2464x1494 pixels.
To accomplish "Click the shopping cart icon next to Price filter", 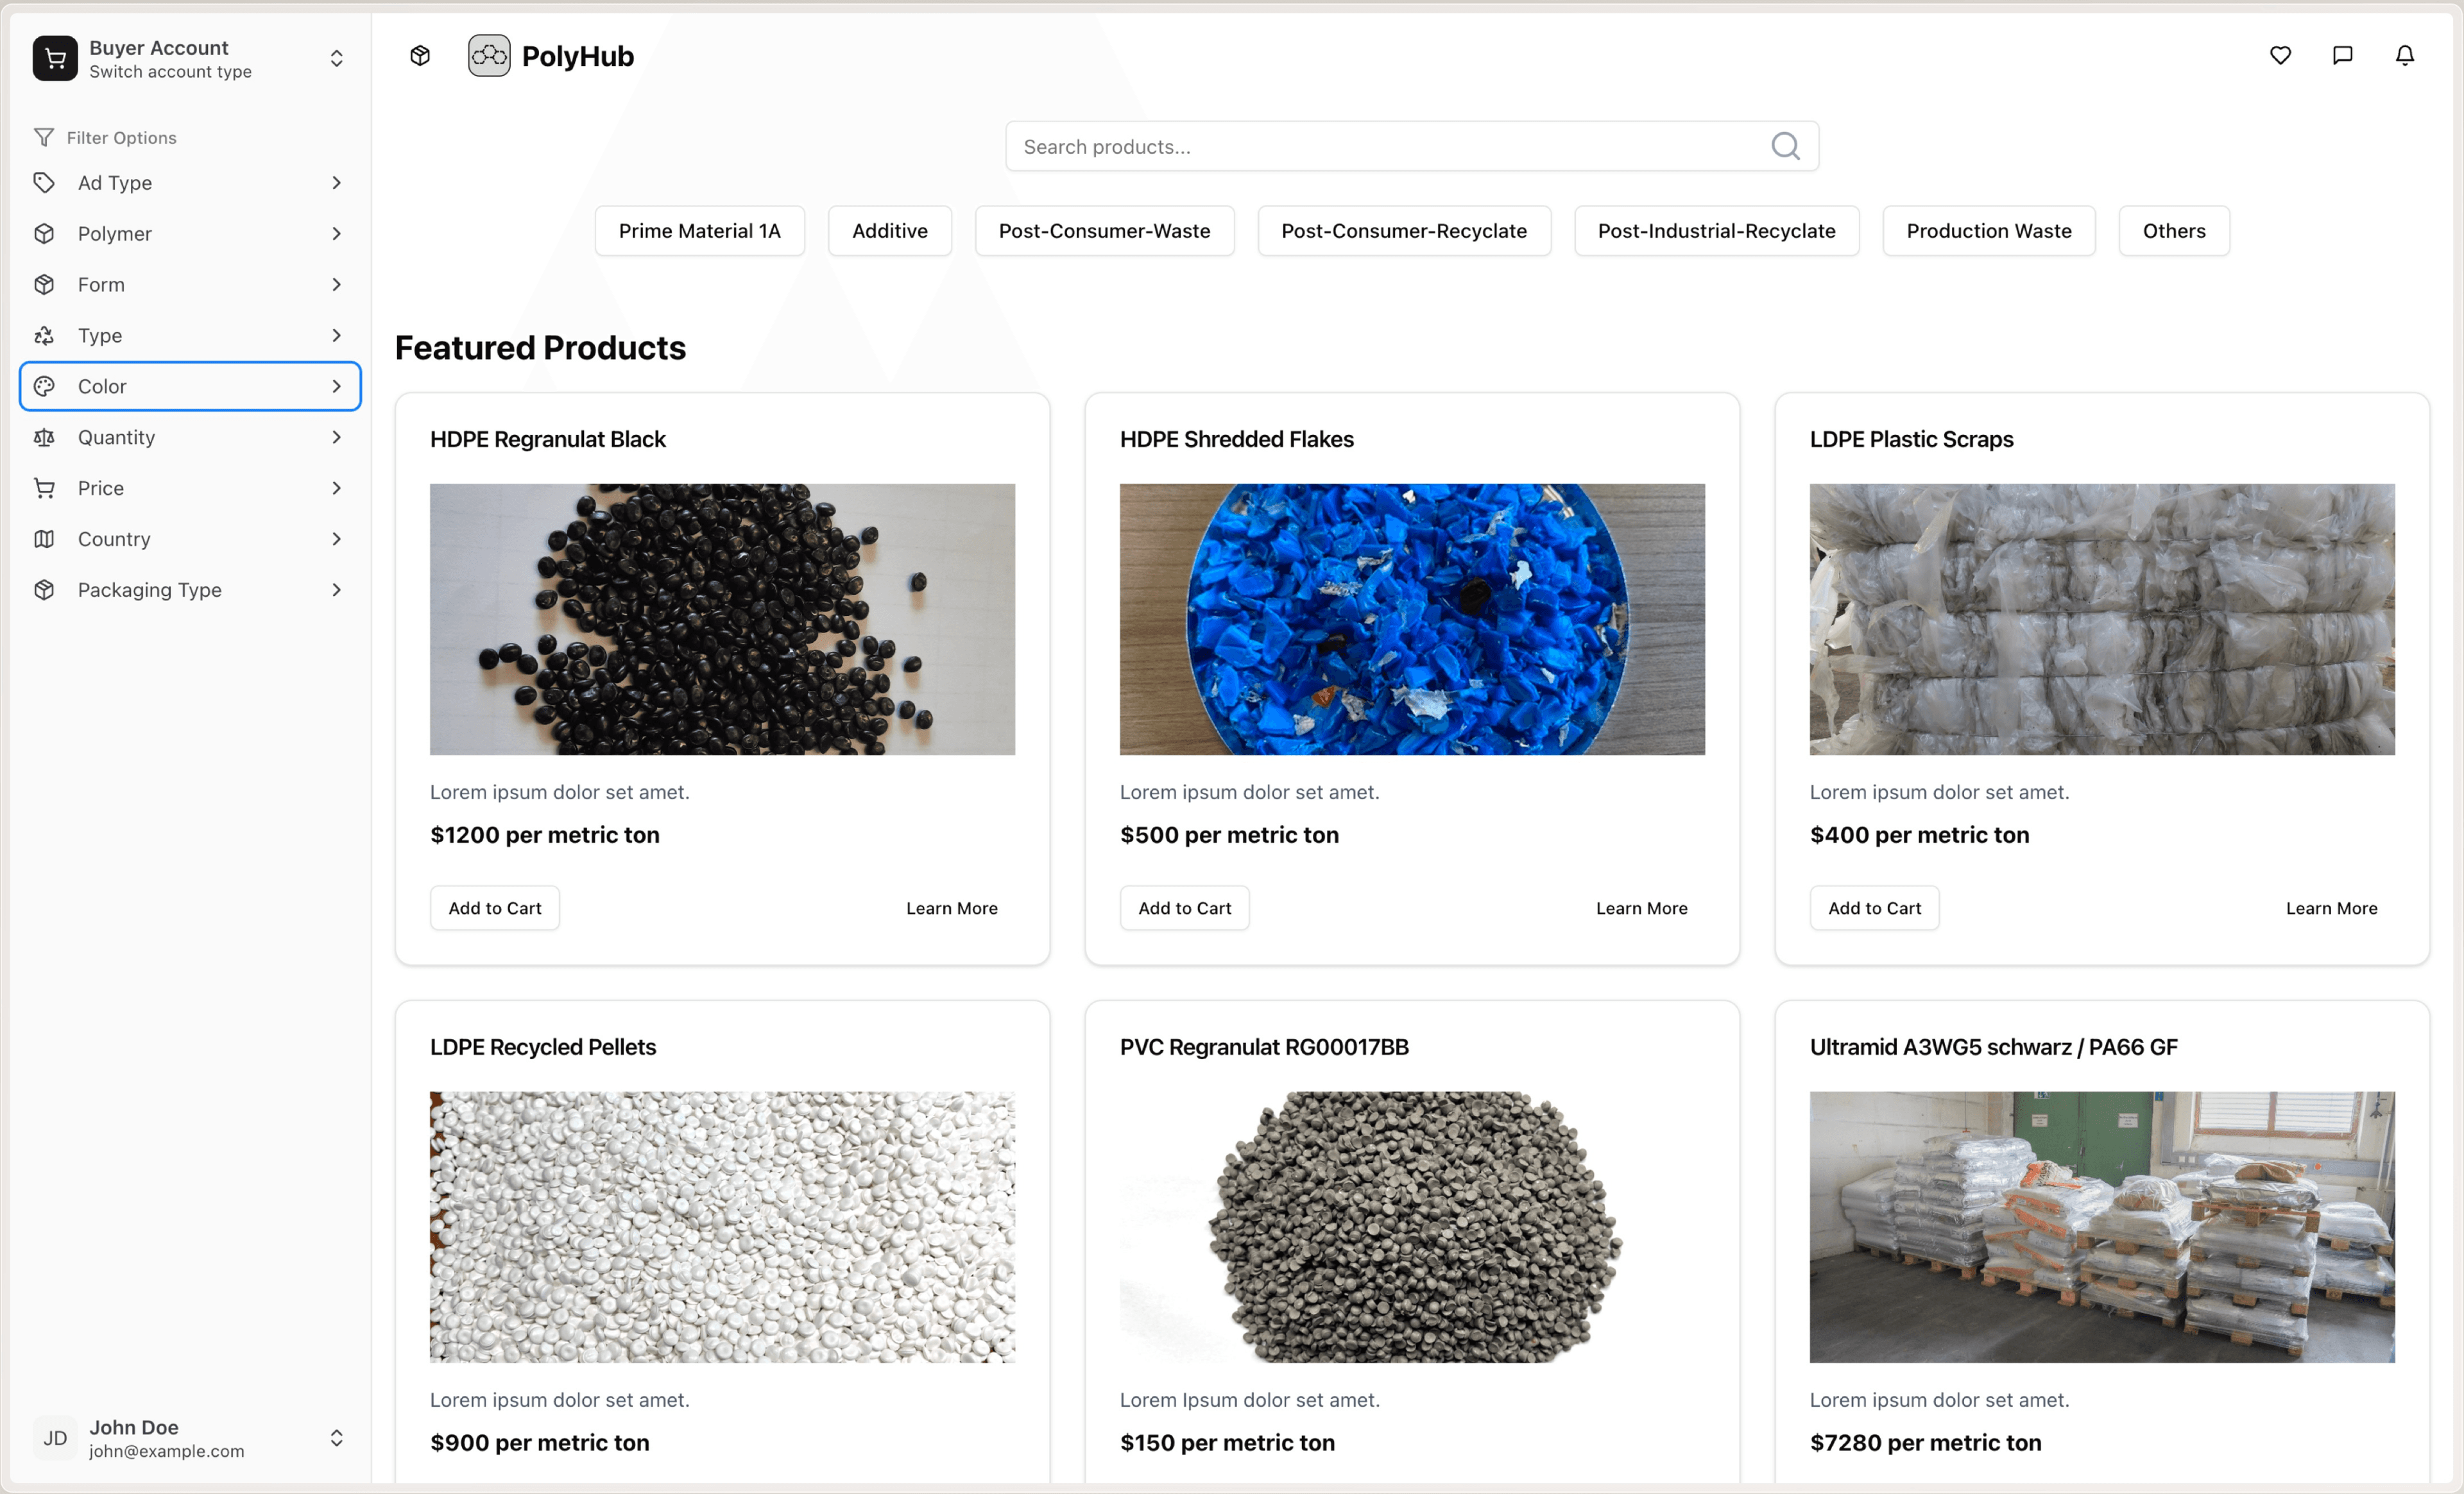I will click(44, 487).
